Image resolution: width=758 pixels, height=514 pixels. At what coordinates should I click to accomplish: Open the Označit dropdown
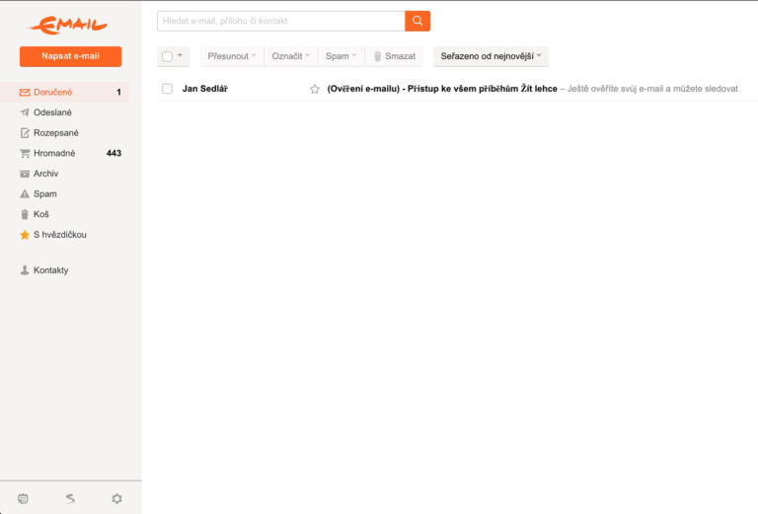[x=290, y=56]
